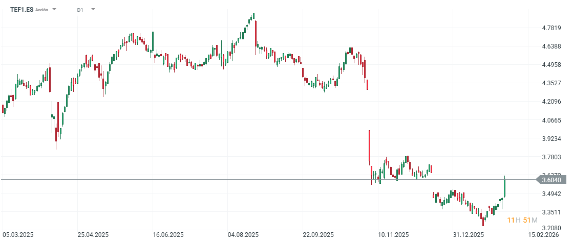
Task: Click the 4.7819 price axis label
Action: click(551, 28)
